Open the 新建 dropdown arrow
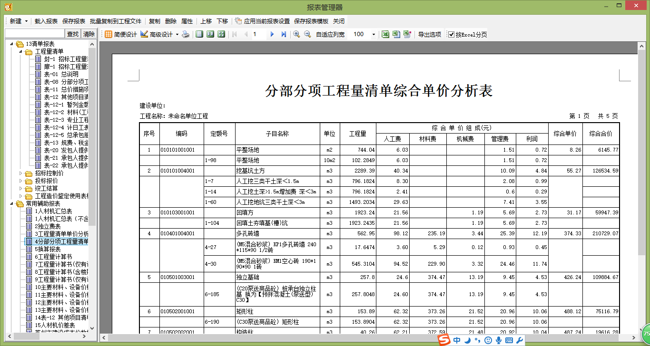This screenshot has height=346, width=650. point(26,21)
